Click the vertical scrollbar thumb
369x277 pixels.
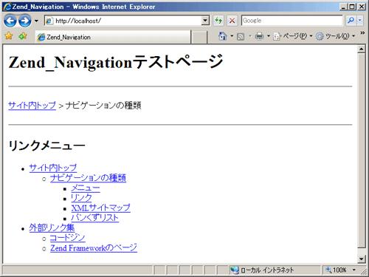point(361,151)
